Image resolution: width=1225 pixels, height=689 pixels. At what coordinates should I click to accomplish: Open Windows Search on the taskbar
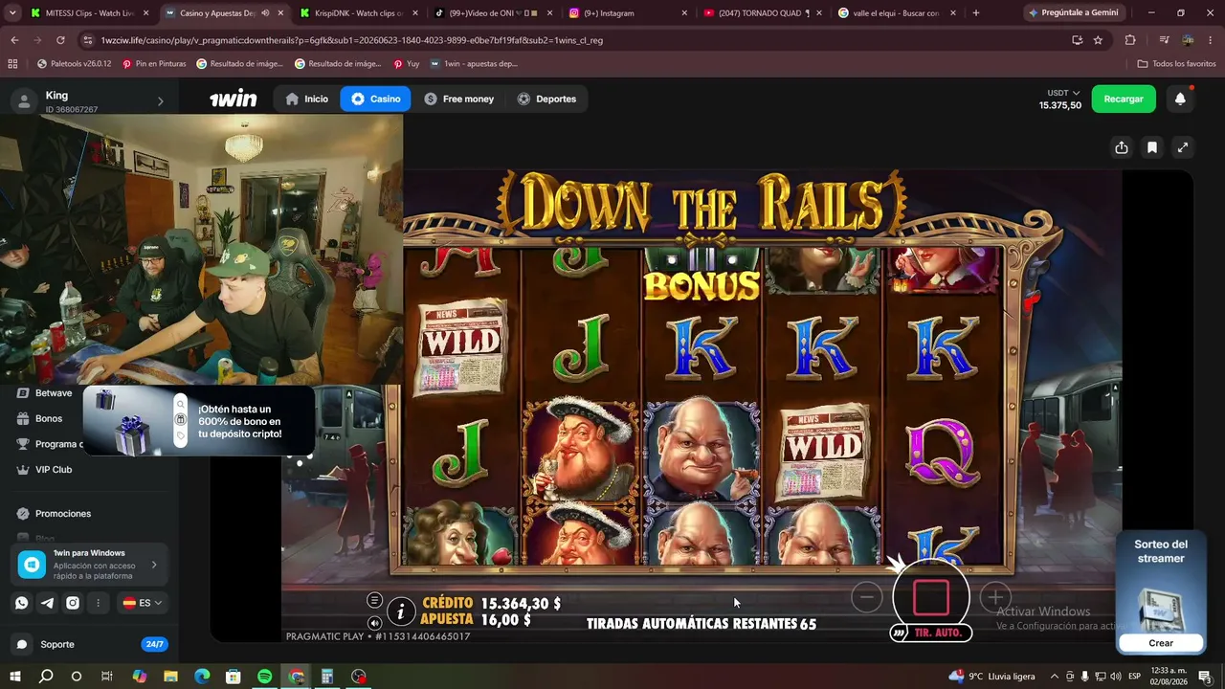[46, 677]
